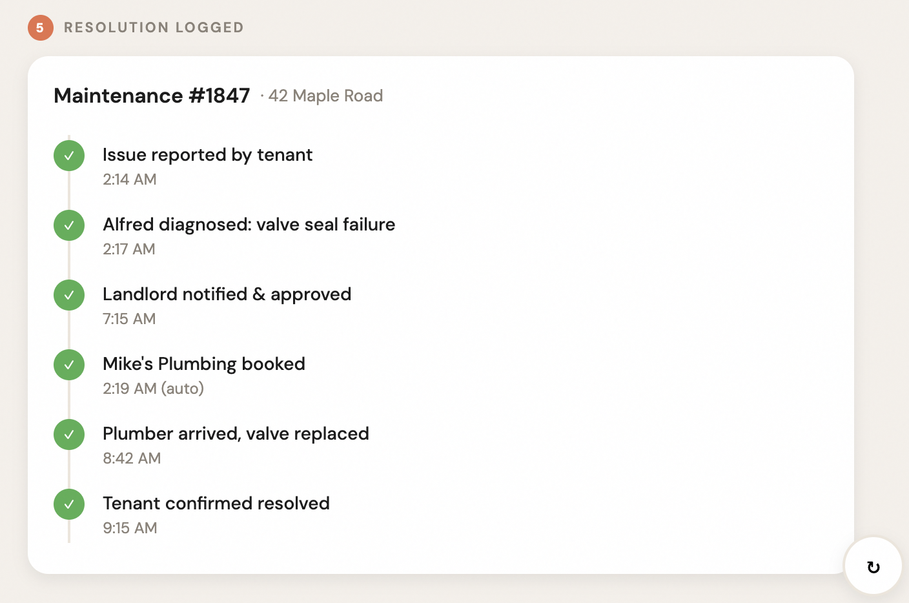Click checkmark beside Mike's Plumbing booked
Image resolution: width=909 pixels, height=603 pixels.
[69, 365]
